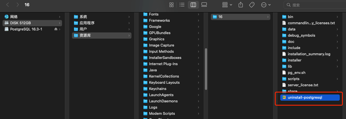Open the LaunchDaemons folder
This screenshot has height=119, width=346.
point(171,101)
